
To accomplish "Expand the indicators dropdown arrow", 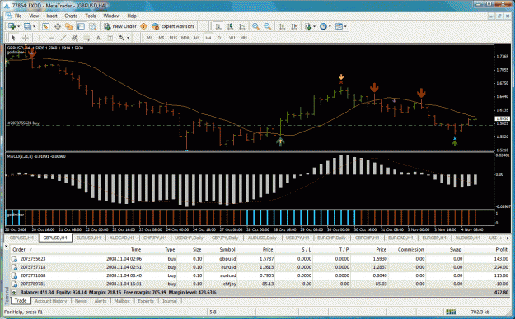I will (314, 26).
